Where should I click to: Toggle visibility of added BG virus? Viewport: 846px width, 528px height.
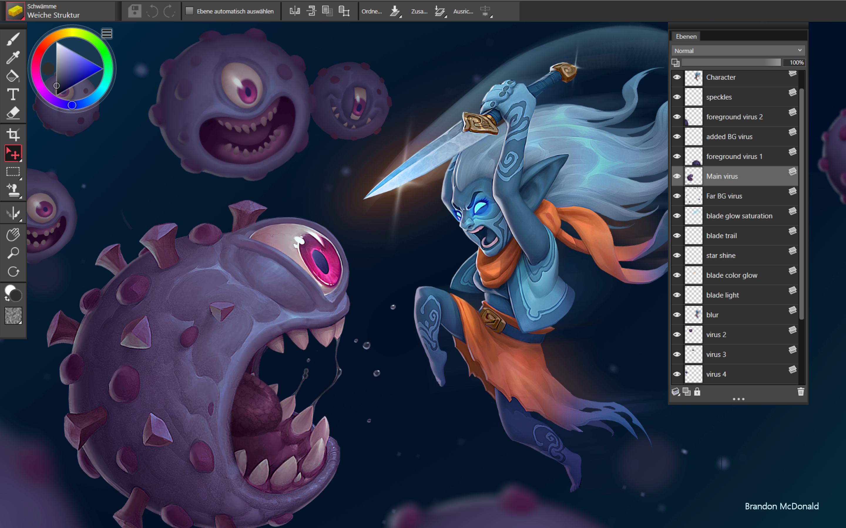[677, 136]
